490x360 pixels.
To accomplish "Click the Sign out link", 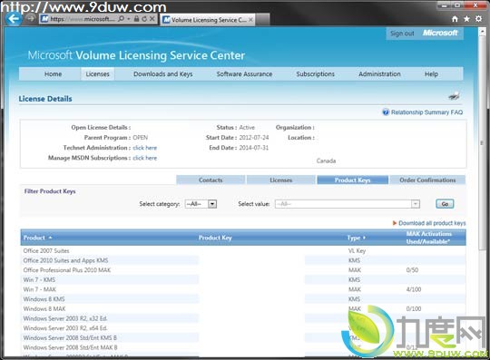I will (x=402, y=34).
